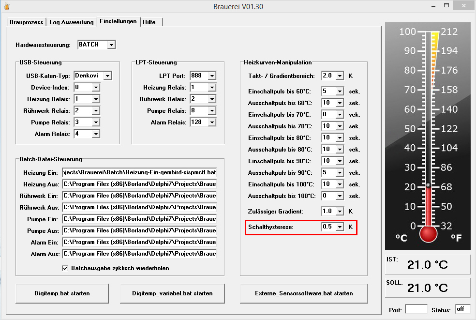This screenshot has height=320, width=476.
Task: Click the thermometer scale at 50°C
Action: 428,129
